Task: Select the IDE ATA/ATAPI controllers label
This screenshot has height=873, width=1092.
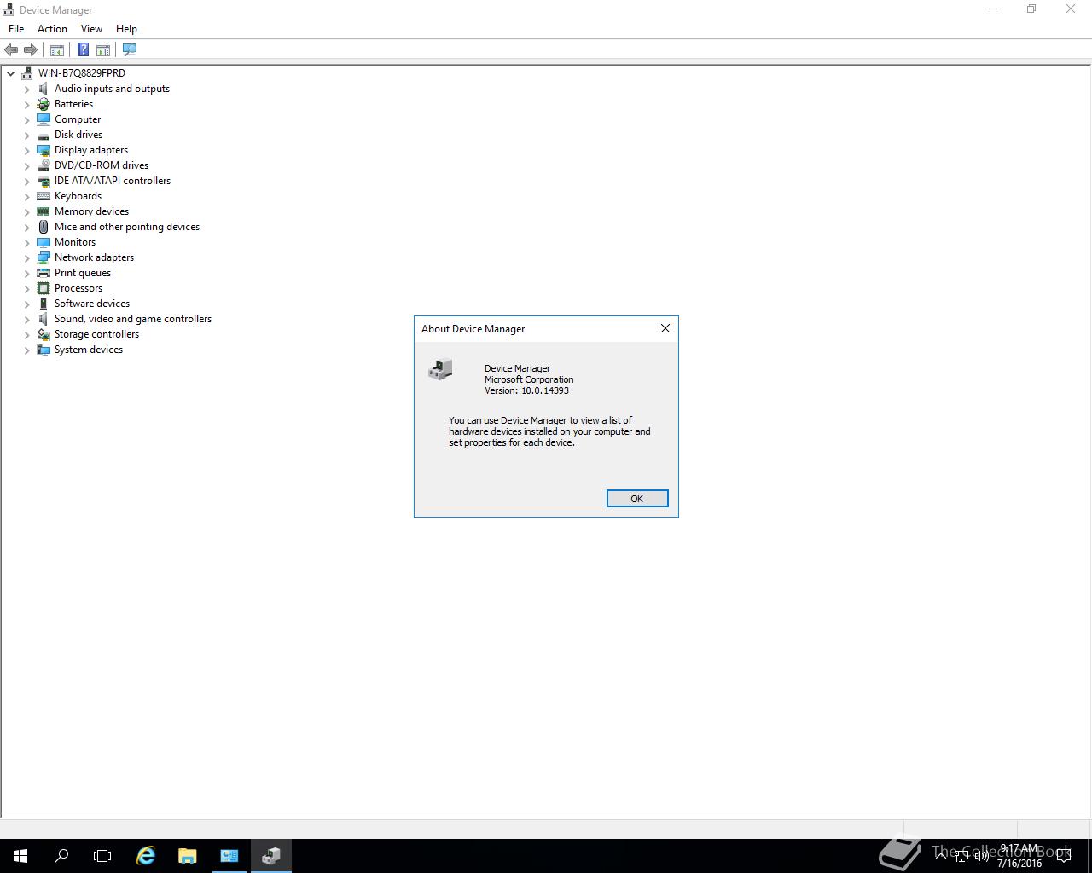Action: point(113,181)
